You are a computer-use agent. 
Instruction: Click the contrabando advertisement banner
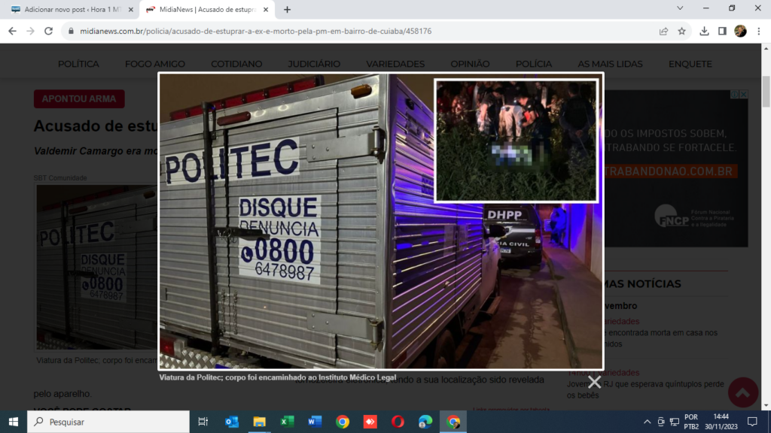(x=676, y=168)
